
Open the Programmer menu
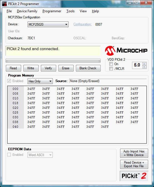52,11
